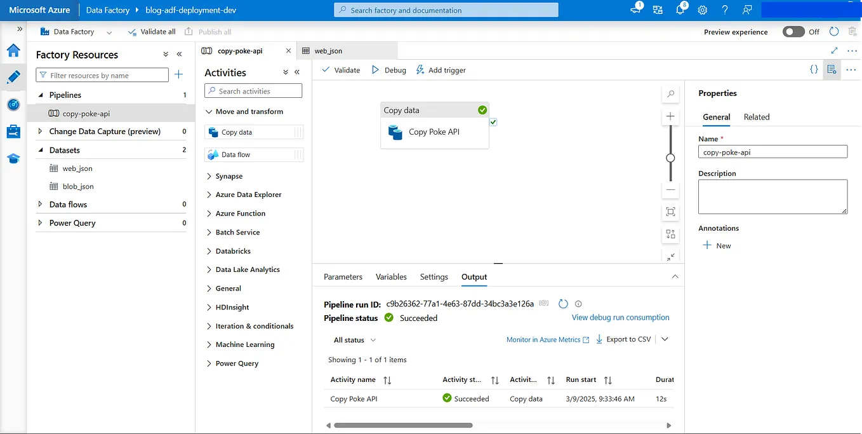Image resolution: width=862 pixels, height=434 pixels.
Task: Click the View debug run consumption link
Action: (620, 317)
